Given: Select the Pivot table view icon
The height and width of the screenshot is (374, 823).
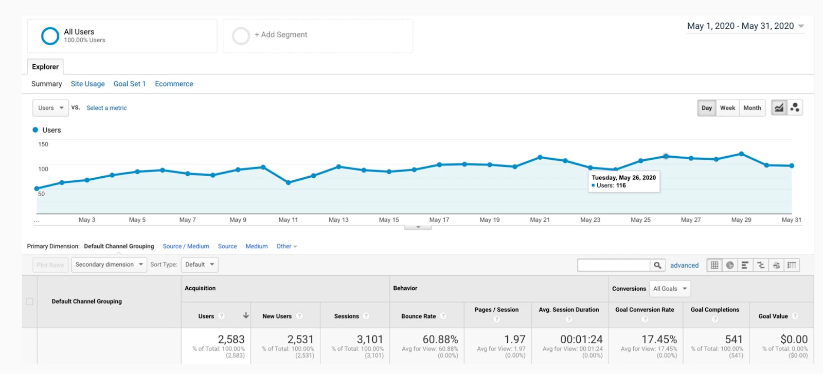Looking at the screenshot, I should [x=792, y=265].
